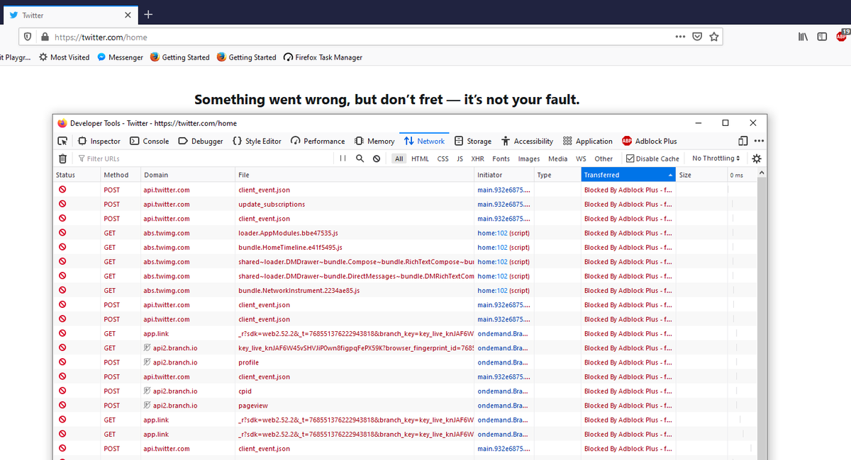The width and height of the screenshot is (851, 460).
Task: Open the network search panel magnifier
Action: click(x=360, y=159)
